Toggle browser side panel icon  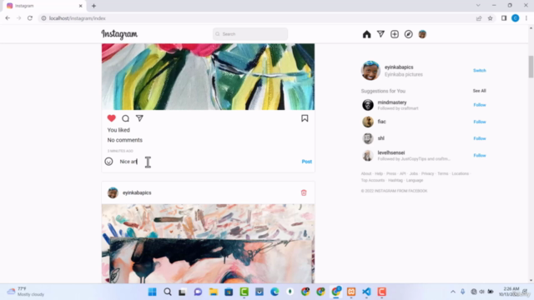[x=504, y=18]
